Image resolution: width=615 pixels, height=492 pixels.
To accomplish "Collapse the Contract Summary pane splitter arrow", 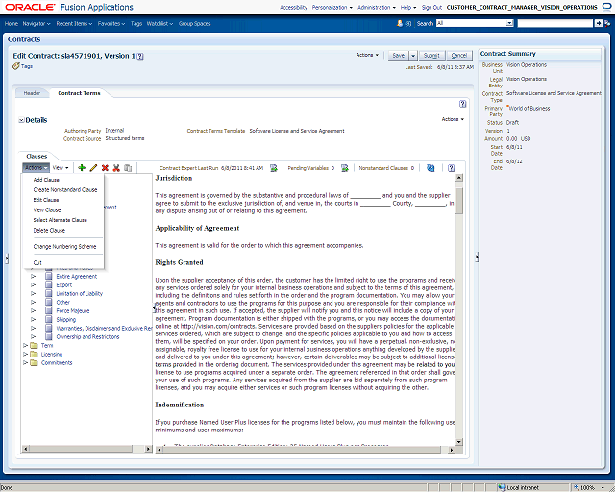I will (477, 258).
